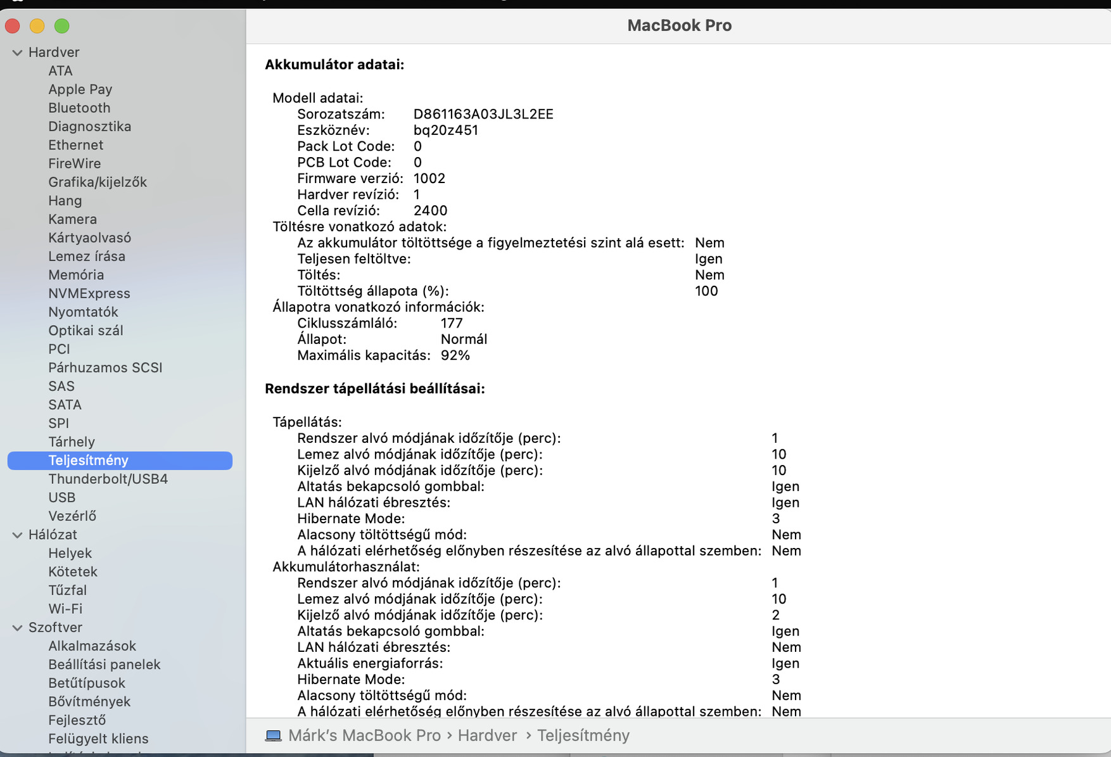
Task: Select Beállítási panelek in sidebar
Action: click(104, 664)
